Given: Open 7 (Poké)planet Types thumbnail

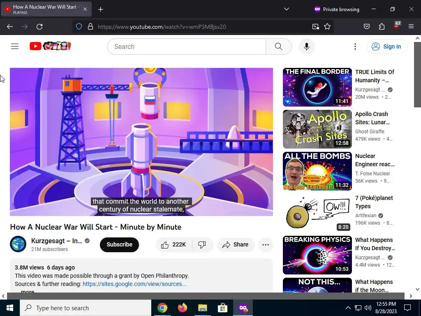Looking at the screenshot, I should coord(317,213).
